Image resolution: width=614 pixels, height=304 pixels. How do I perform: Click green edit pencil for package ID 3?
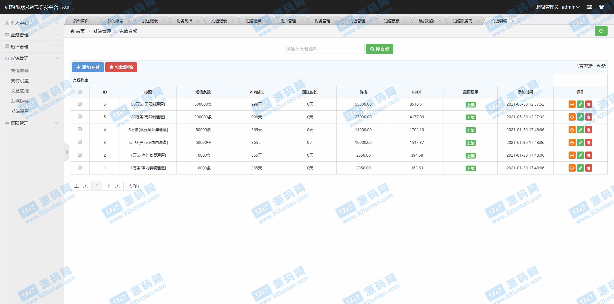[x=580, y=143]
